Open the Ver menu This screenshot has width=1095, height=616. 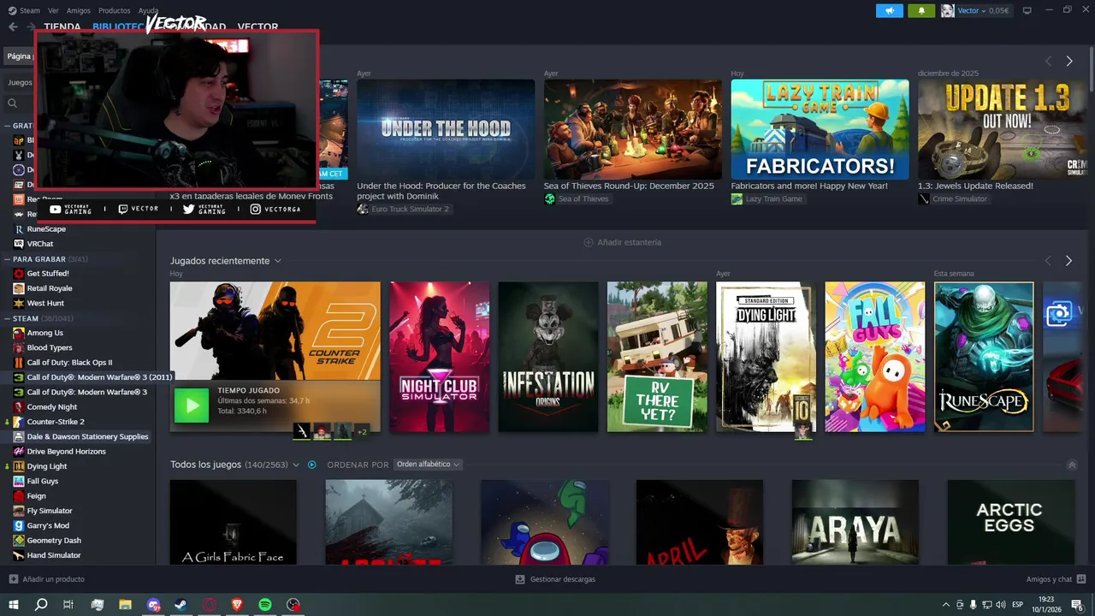point(53,10)
